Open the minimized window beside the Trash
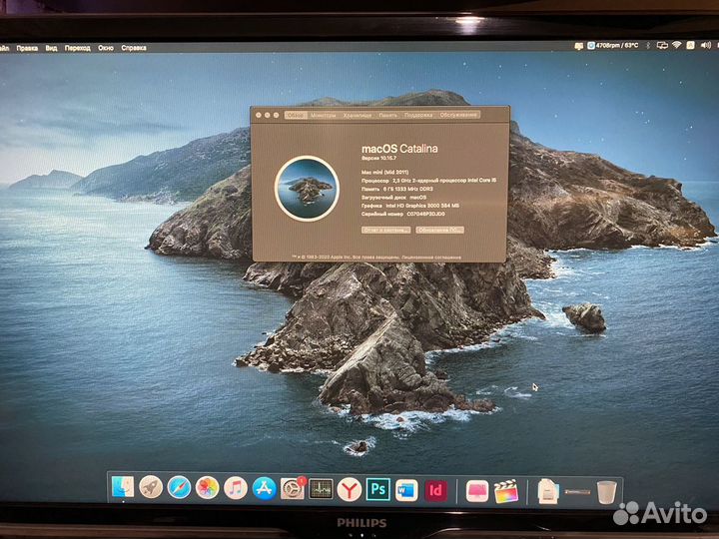Image resolution: width=719 pixels, height=539 pixels. click(x=578, y=492)
